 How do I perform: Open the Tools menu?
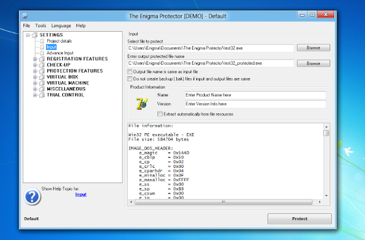(40, 26)
